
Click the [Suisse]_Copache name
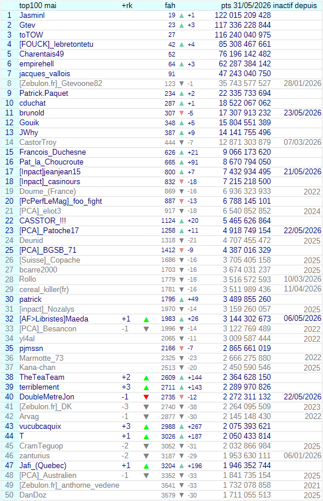coord(50,260)
